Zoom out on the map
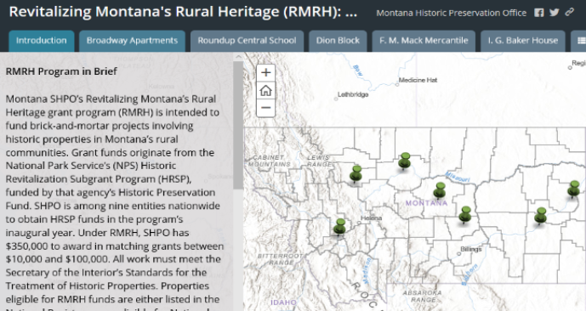The width and height of the screenshot is (586, 311). 265,108
